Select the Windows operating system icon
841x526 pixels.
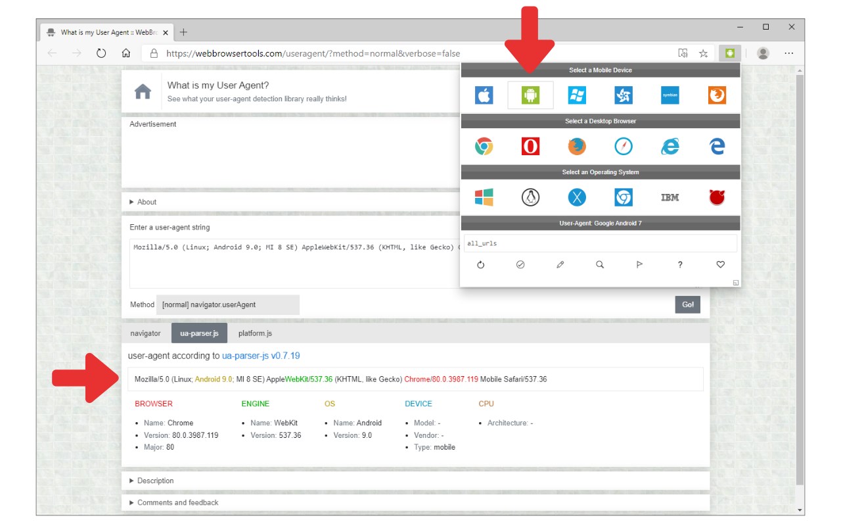click(484, 197)
